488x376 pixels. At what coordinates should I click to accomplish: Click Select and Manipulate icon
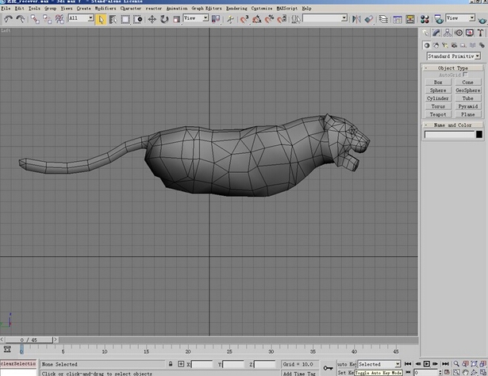tap(230, 19)
